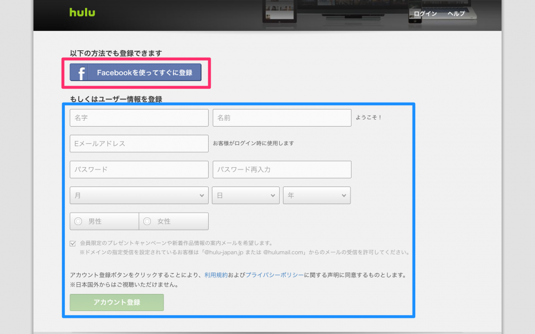Viewport: 535px width, 334px height.
Task: Open the 年 year dropdown
Action: [317, 195]
